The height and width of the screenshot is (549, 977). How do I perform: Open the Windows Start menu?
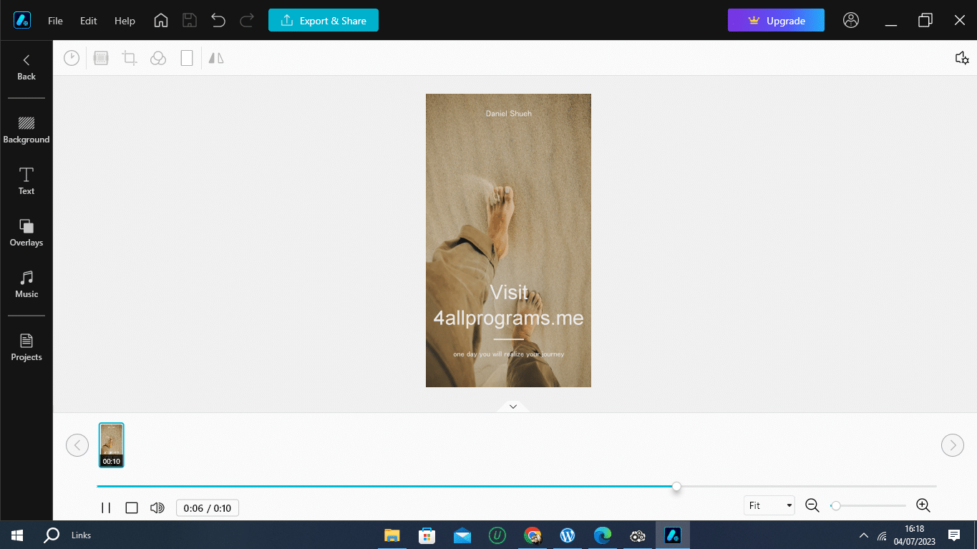(17, 535)
